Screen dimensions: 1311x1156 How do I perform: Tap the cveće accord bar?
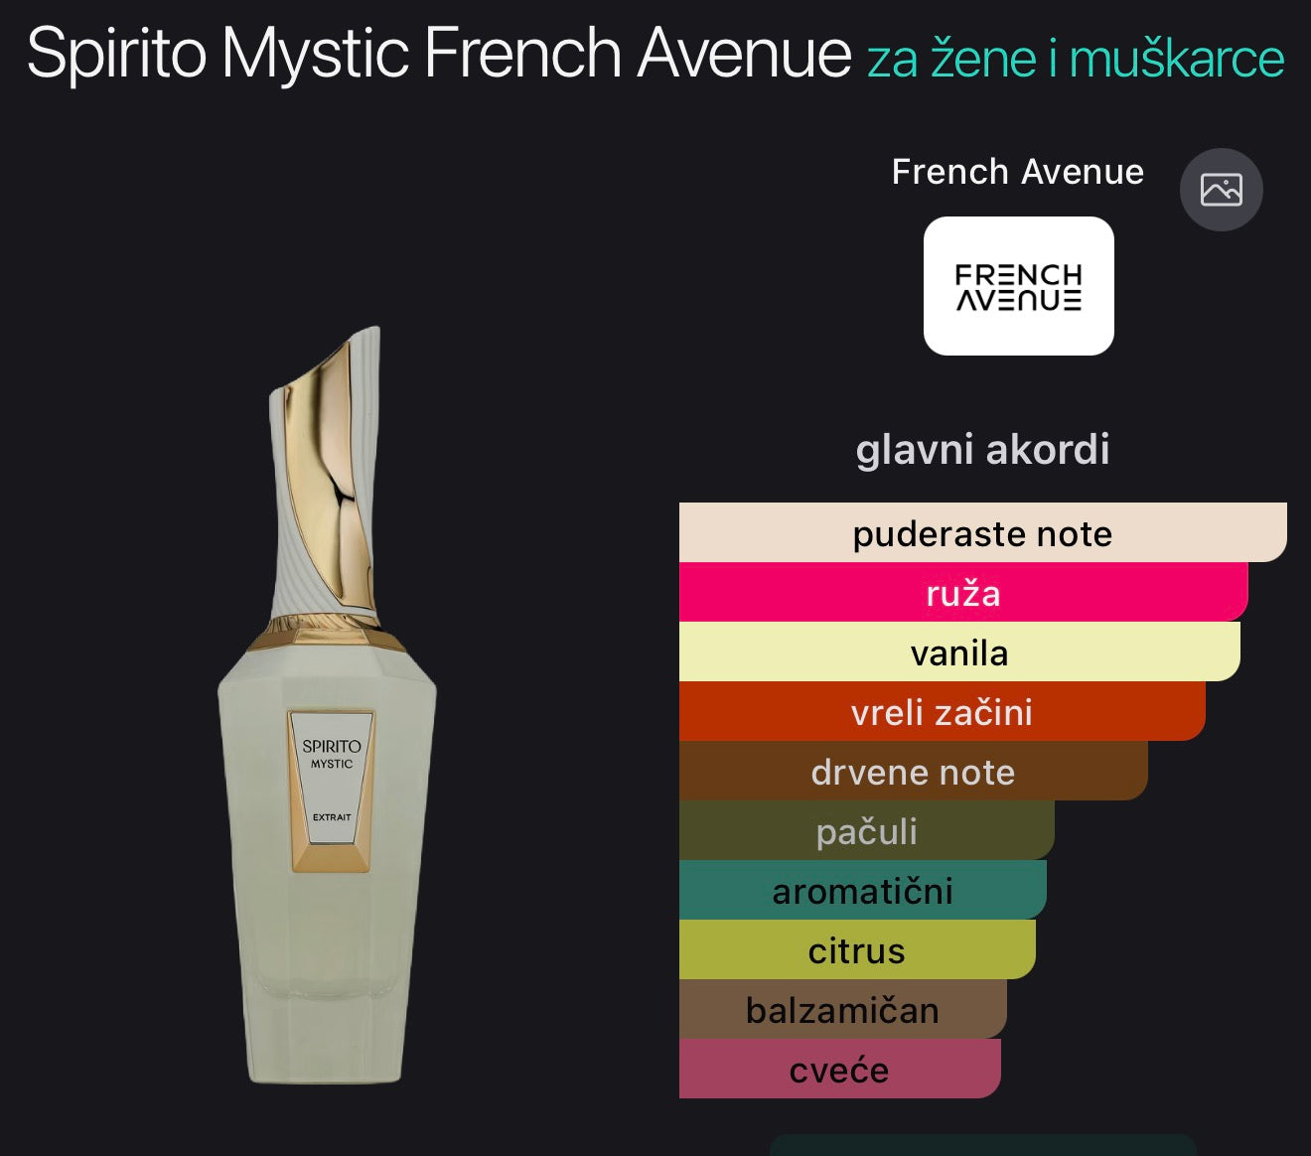[839, 1069]
